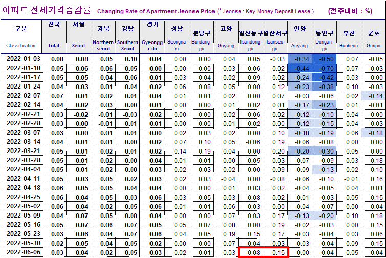
Task: Click the -0.01 Gyeonggi-do cell on 2022-02-14
Action: click(153, 105)
